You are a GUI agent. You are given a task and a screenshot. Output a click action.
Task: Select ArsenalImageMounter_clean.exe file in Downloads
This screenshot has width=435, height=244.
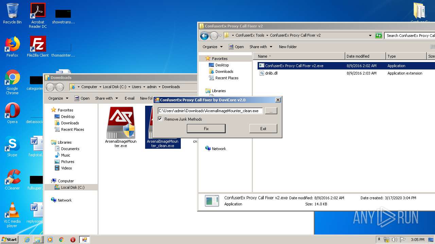pos(163,127)
